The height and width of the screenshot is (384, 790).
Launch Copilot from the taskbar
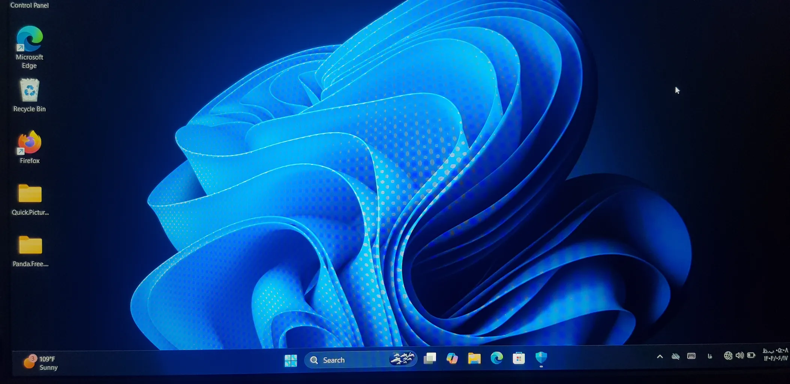click(x=452, y=359)
